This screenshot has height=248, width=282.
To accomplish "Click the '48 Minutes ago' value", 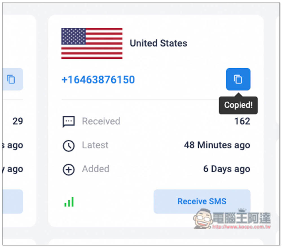I will tap(217, 145).
